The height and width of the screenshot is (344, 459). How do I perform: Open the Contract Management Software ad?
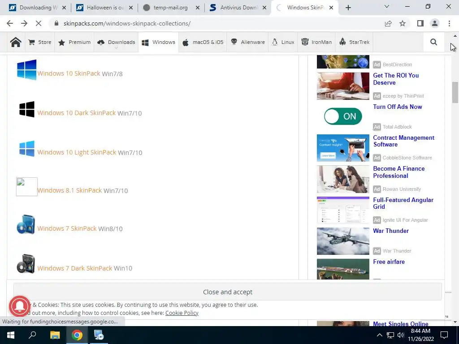[404, 141]
